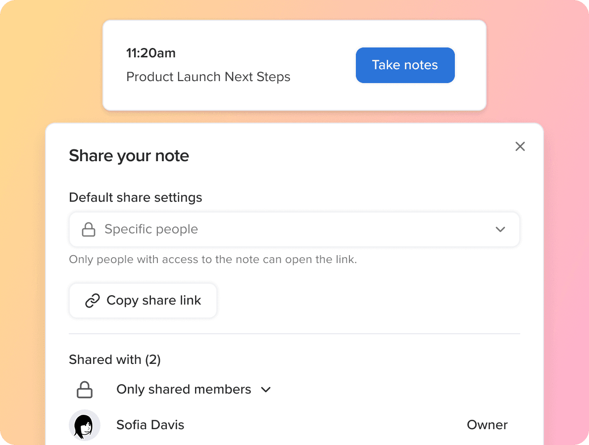The width and height of the screenshot is (589, 445).
Task: Dismiss the Share your note dialog via X
Action: (x=520, y=146)
